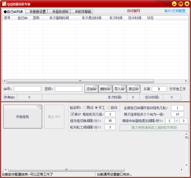191x178 pixels.
Task: Click the 状态 column header
Action: pos(150,18)
